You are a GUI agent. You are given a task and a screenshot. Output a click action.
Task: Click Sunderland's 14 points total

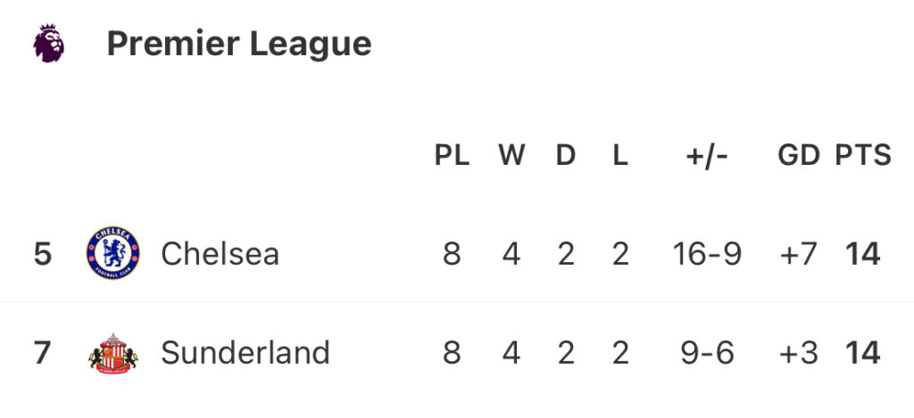point(863,353)
